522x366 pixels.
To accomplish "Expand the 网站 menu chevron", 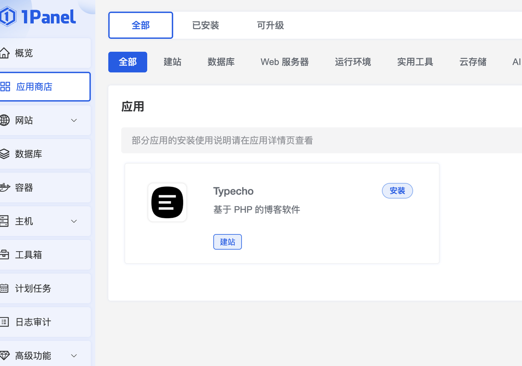I will tap(74, 120).
